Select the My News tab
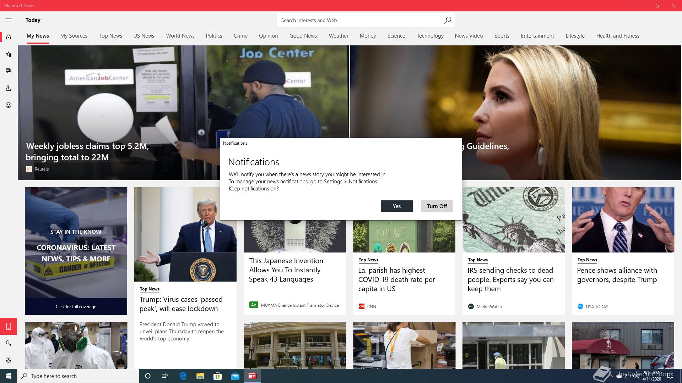 pos(38,36)
